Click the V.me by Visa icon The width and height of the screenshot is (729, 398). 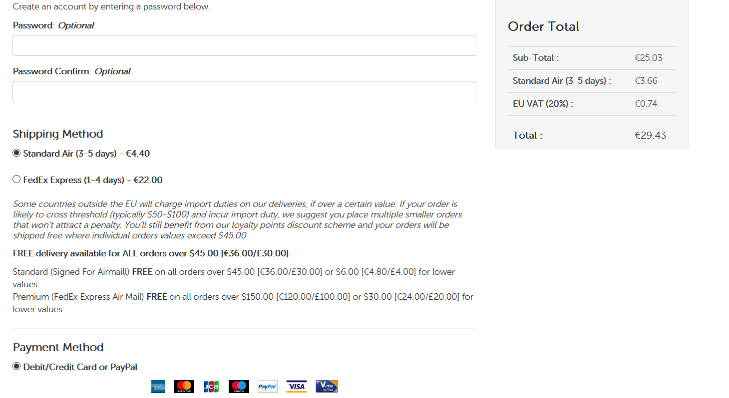327,387
